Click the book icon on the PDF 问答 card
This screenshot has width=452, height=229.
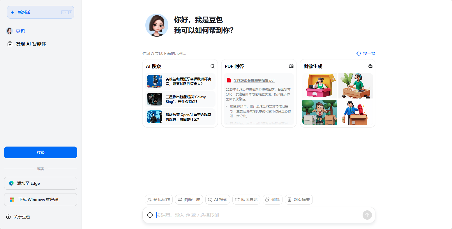pos(291,66)
